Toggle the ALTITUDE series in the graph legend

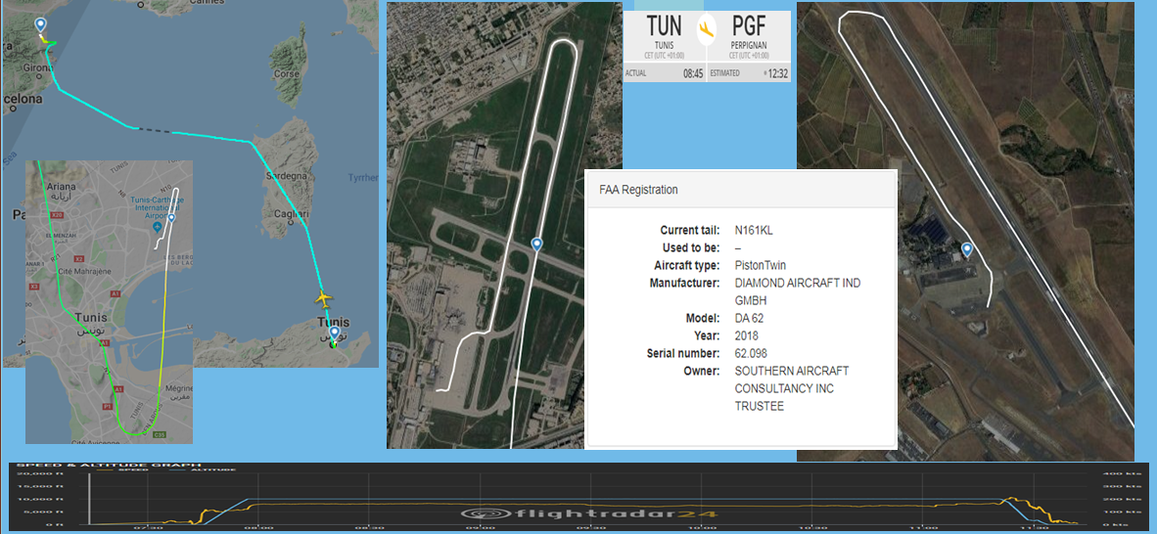point(203,469)
